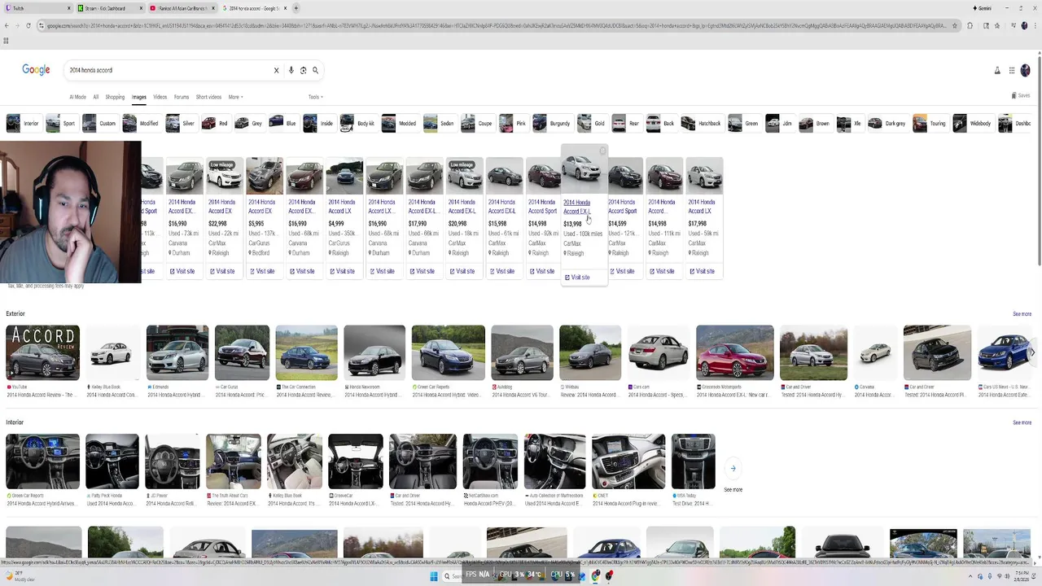
Task: Open YouTube Accord Review exterior thumbnail
Action: [42, 352]
